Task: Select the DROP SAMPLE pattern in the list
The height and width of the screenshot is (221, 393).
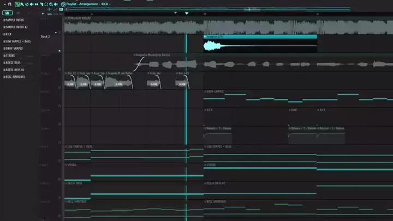Action: point(13,49)
